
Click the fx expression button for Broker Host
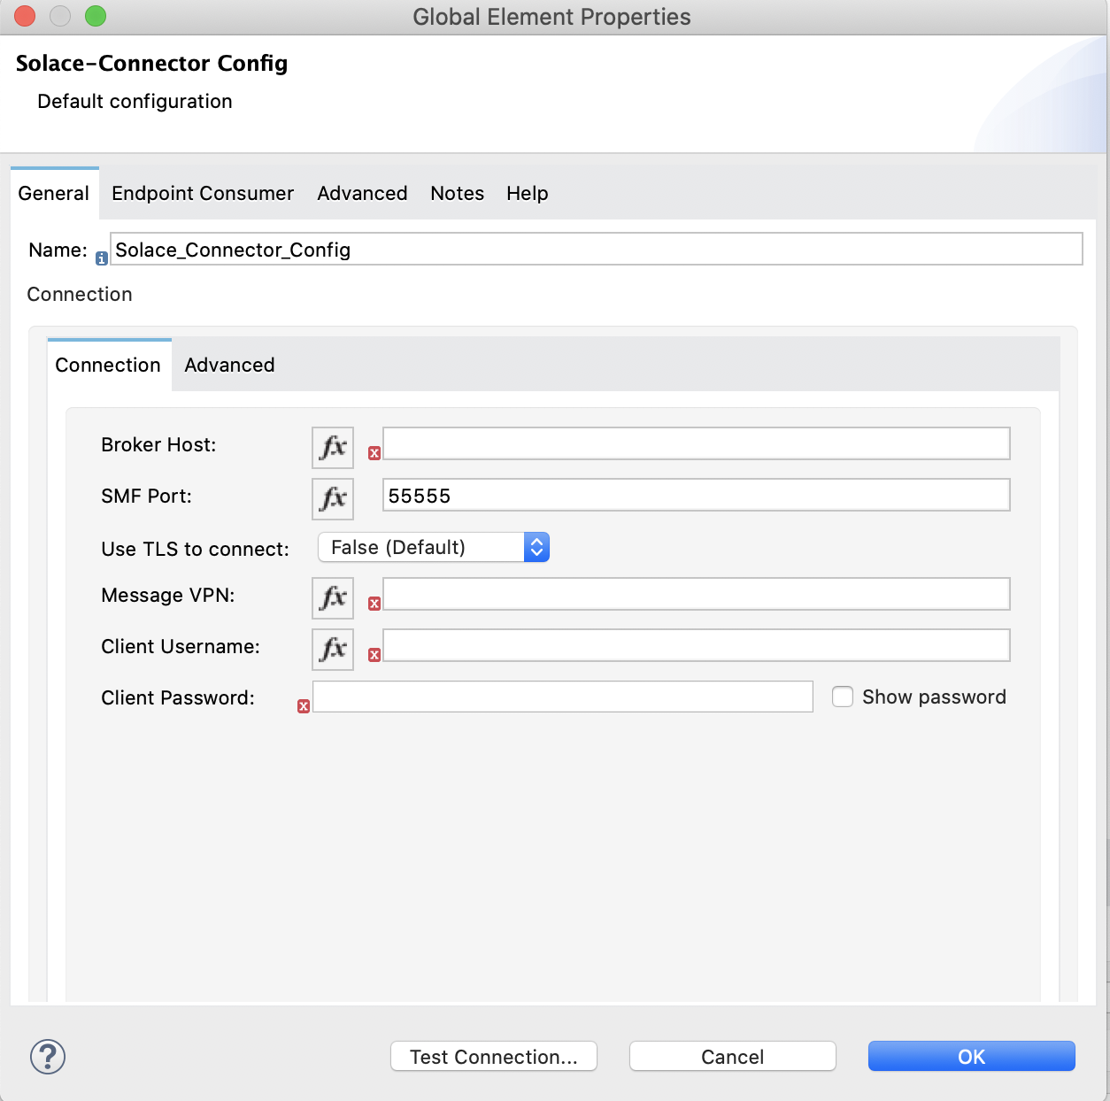click(x=333, y=447)
